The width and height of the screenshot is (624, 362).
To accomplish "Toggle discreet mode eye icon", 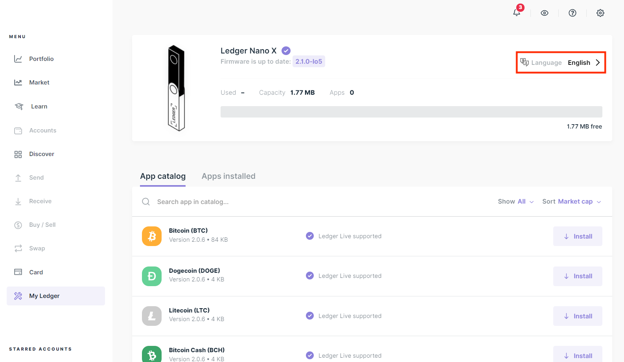I will point(545,13).
